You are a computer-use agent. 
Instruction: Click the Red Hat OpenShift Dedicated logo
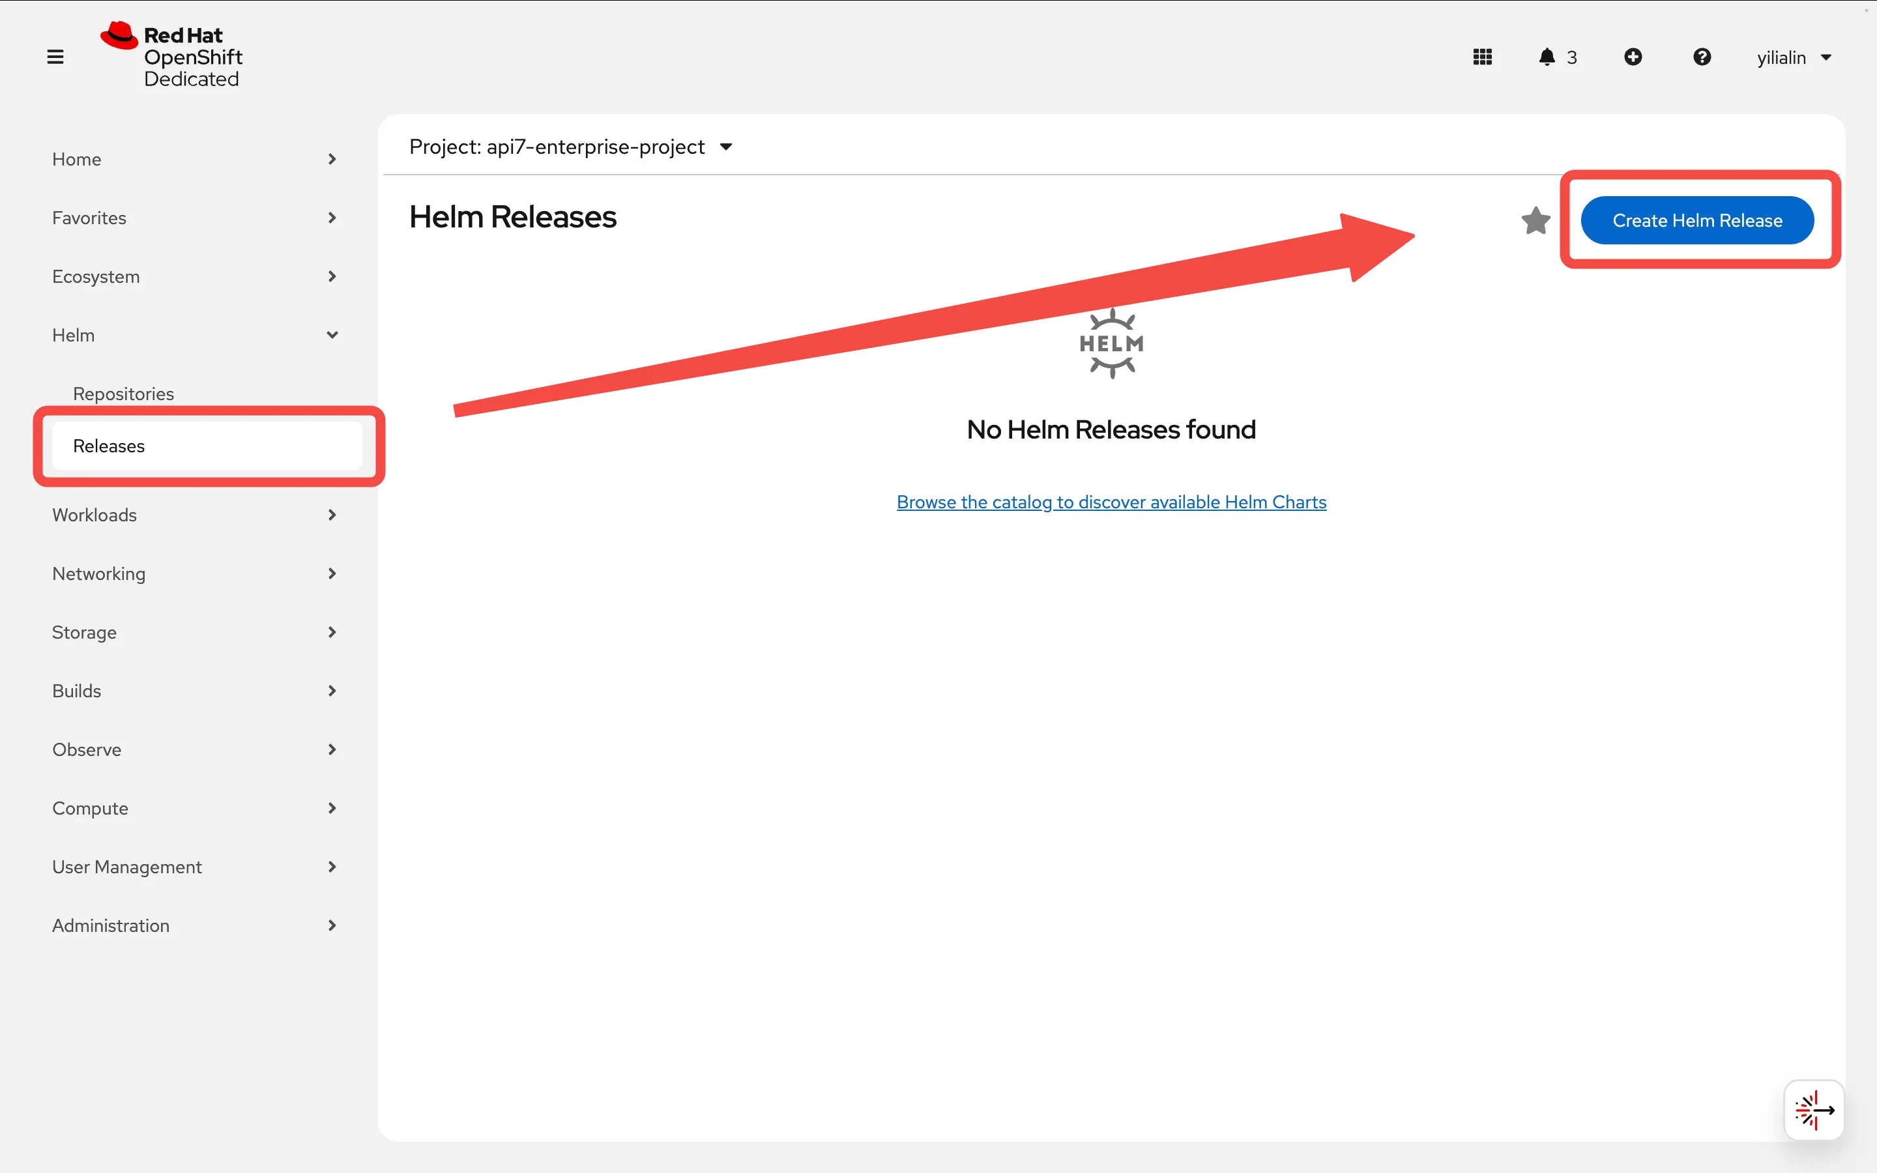pos(172,54)
